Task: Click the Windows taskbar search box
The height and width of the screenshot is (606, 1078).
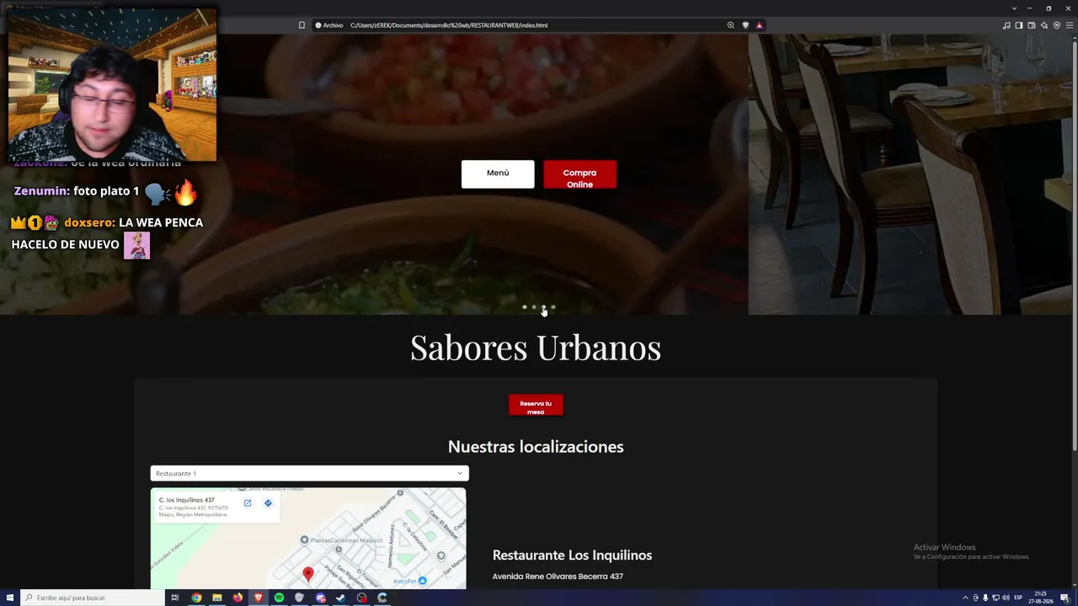Action: [x=93, y=598]
